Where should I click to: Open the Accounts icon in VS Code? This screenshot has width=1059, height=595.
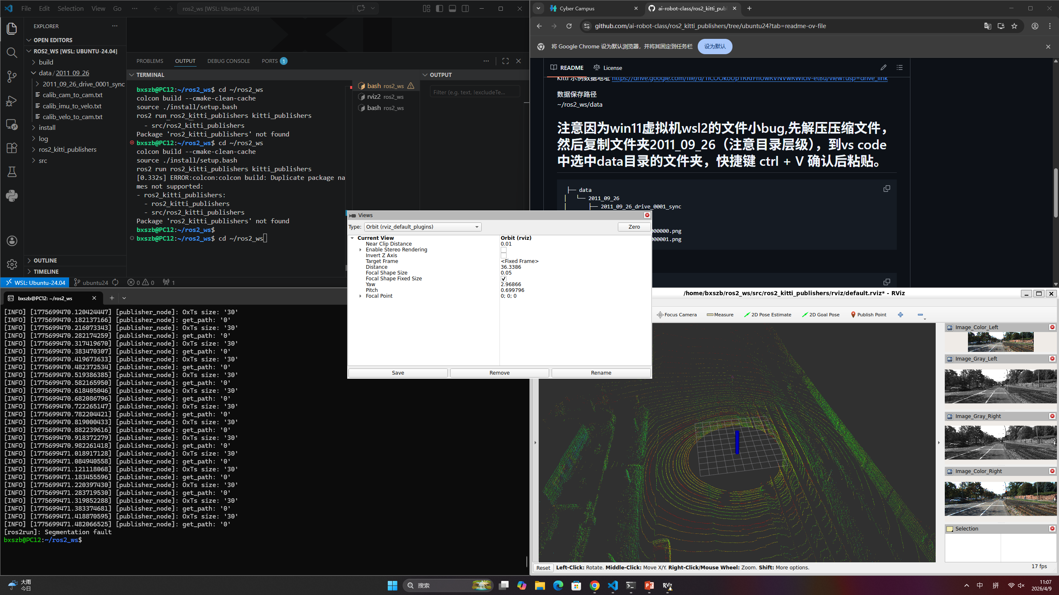click(12, 241)
